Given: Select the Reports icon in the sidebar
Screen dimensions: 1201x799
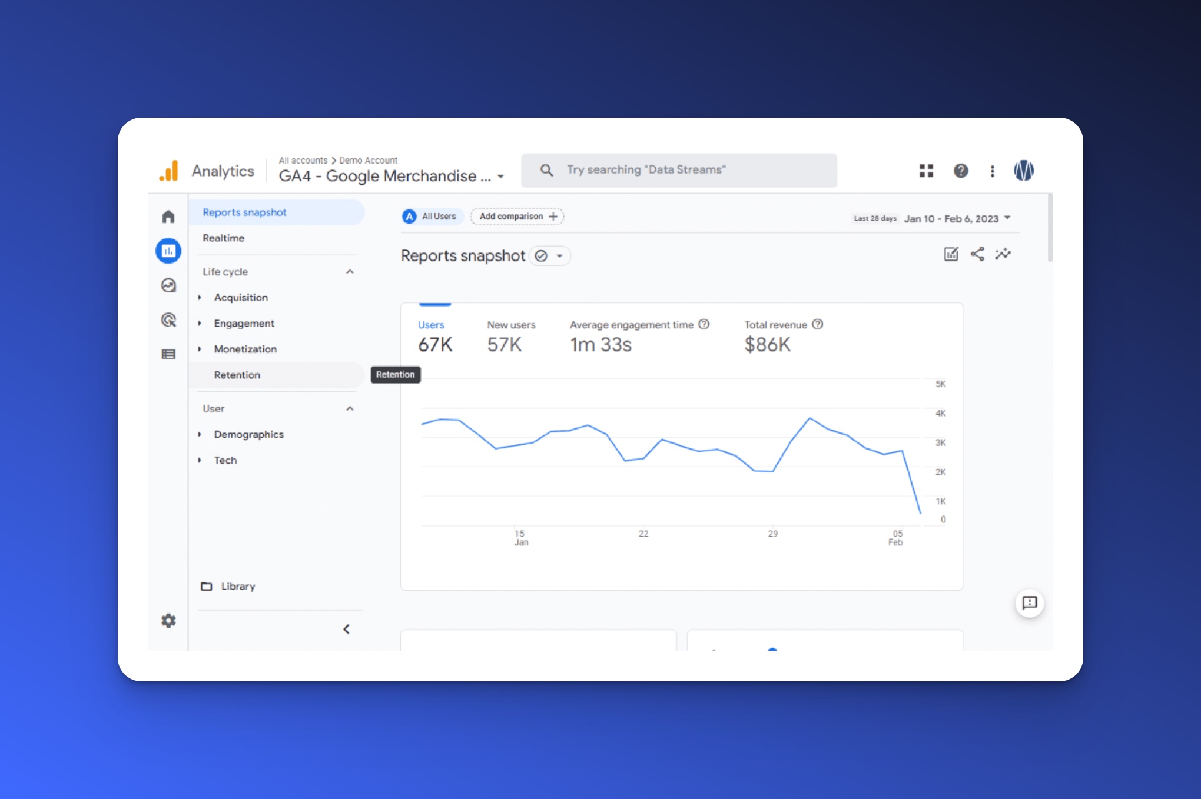Looking at the screenshot, I should [168, 251].
